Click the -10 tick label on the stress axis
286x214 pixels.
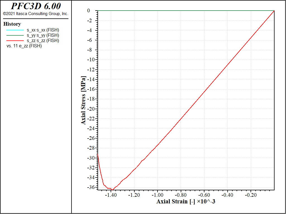click(x=91, y=60)
